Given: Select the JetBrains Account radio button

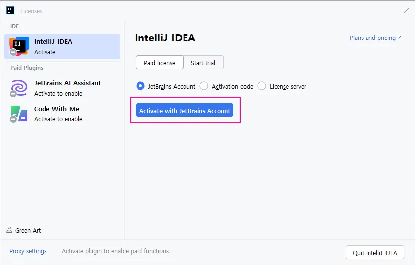Looking at the screenshot, I should (140, 86).
